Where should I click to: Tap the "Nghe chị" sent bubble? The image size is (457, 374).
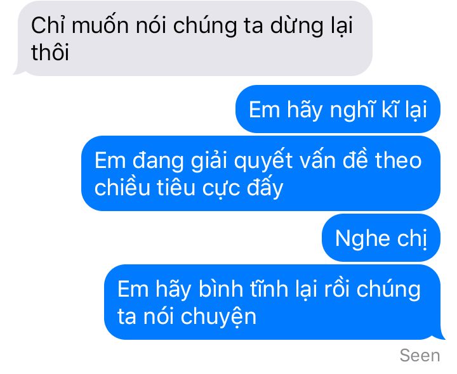(x=381, y=238)
